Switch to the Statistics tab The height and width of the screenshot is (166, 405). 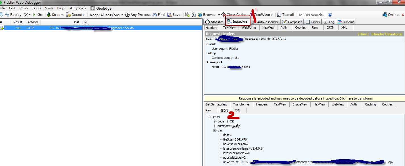(x=214, y=22)
